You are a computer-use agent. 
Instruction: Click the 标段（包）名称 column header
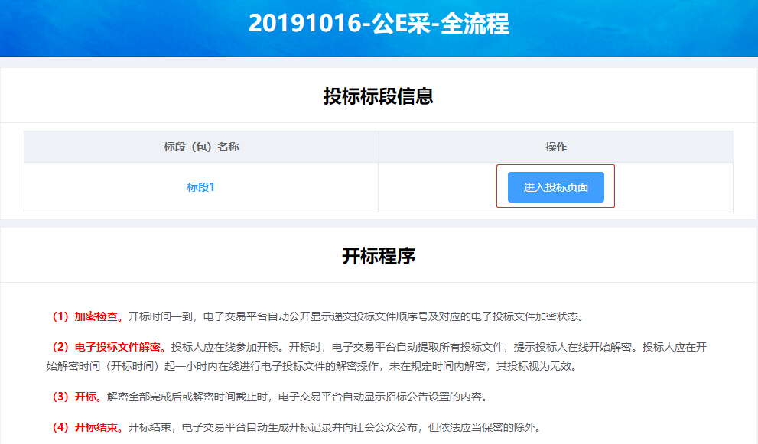pyautogui.click(x=201, y=147)
